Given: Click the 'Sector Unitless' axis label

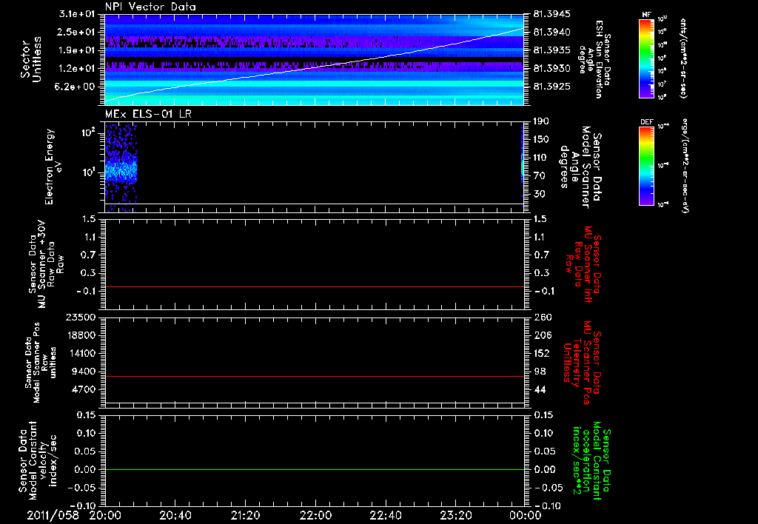Looking at the screenshot, I should [31, 59].
